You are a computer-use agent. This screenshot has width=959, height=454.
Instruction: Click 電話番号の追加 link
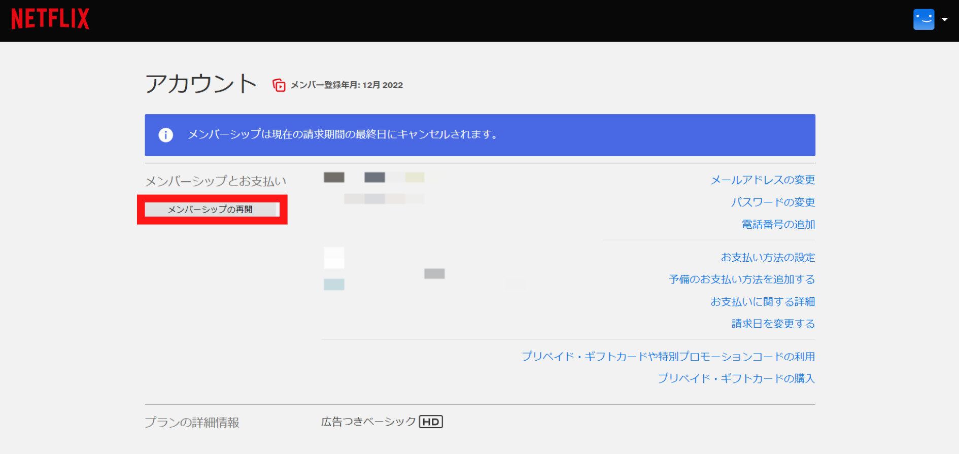(x=778, y=224)
